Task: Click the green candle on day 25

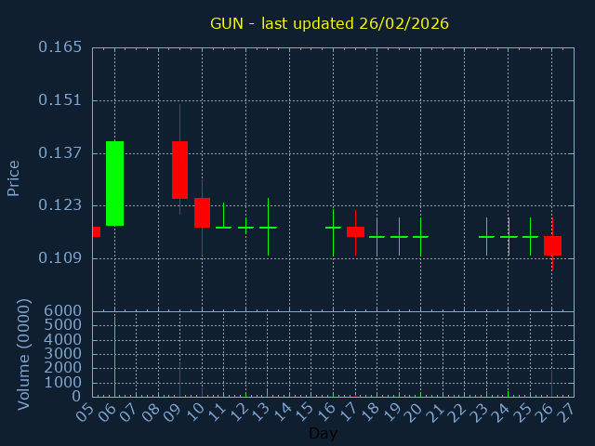Action: click(530, 237)
